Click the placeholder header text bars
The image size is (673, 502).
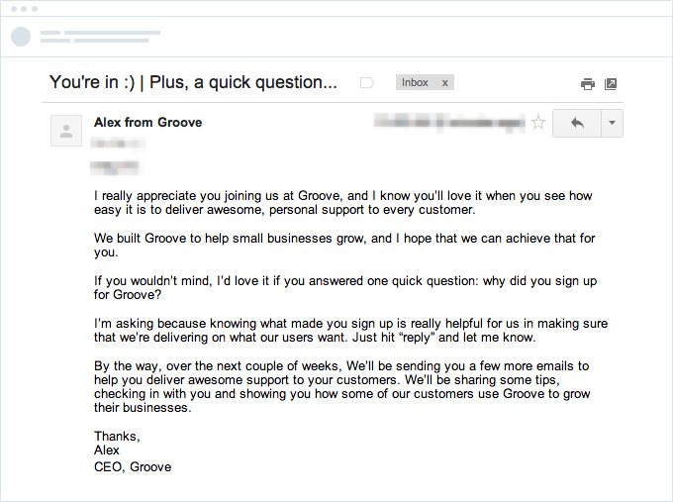click(x=100, y=37)
